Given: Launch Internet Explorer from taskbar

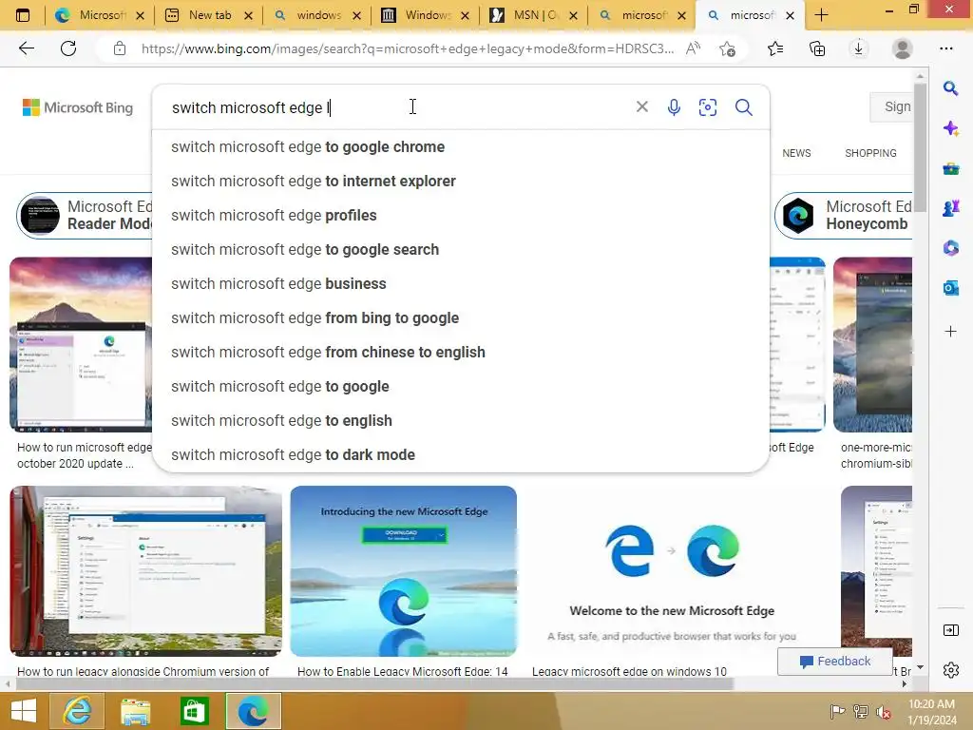Looking at the screenshot, I should pyautogui.click(x=78, y=711).
